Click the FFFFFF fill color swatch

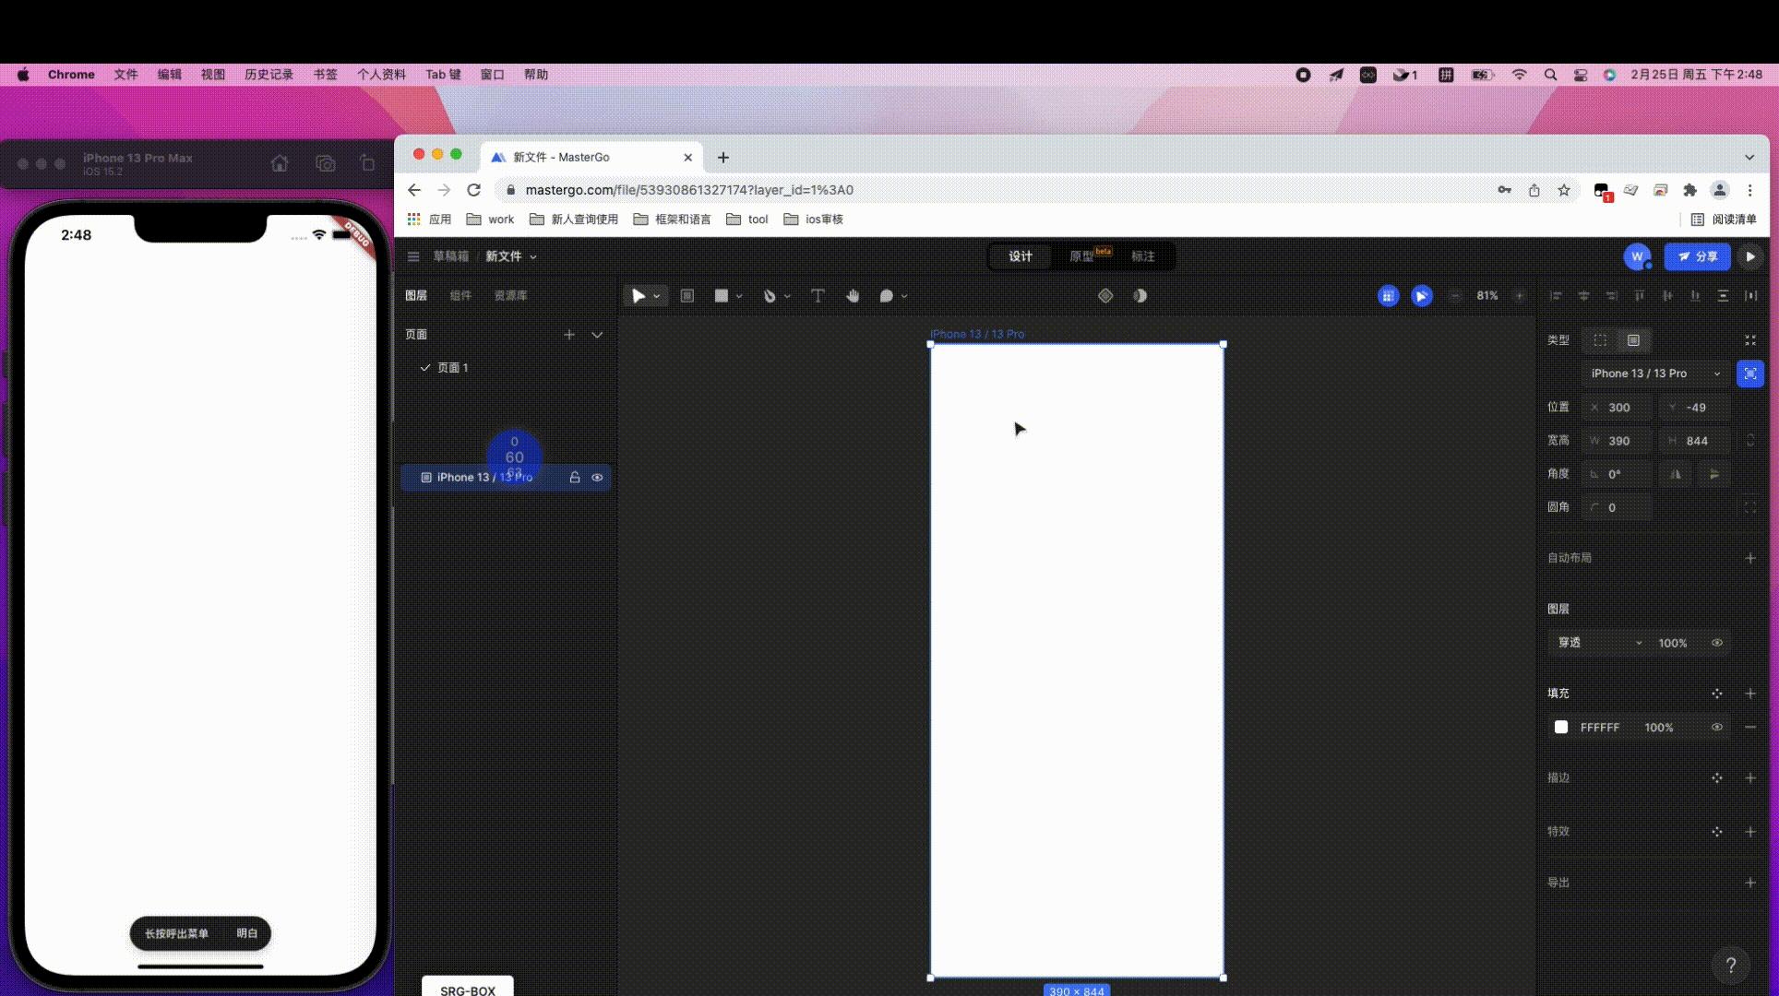[x=1561, y=727]
